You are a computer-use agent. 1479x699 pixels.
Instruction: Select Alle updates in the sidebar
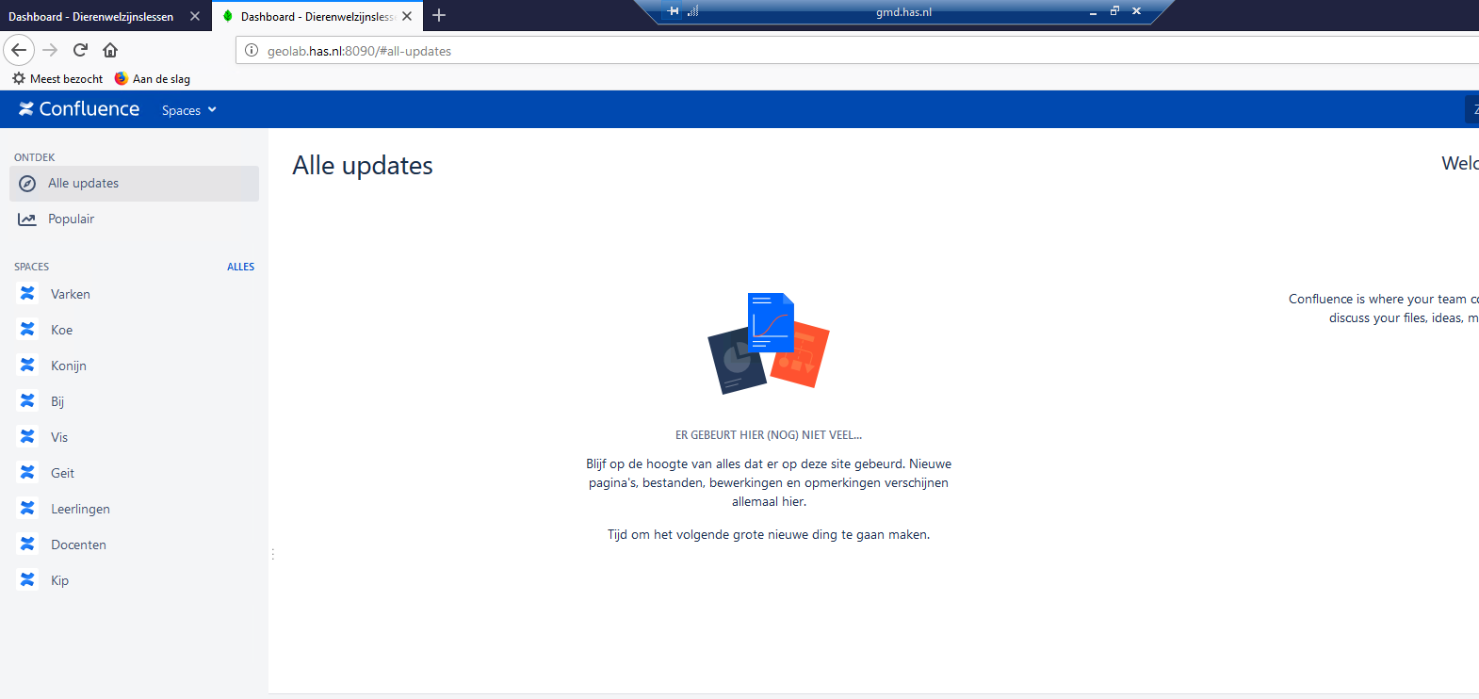[134, 184]
